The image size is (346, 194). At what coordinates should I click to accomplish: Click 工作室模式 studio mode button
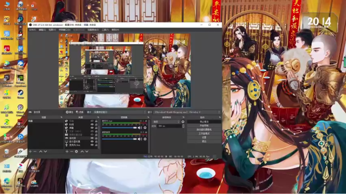[204, 134]
